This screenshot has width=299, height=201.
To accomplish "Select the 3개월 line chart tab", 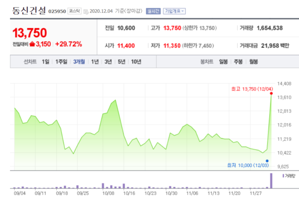I will coord(79,62).
